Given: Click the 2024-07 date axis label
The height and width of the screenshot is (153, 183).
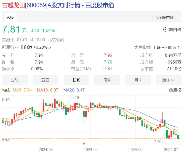Looking at the screenshot, I should pos(171,150).
